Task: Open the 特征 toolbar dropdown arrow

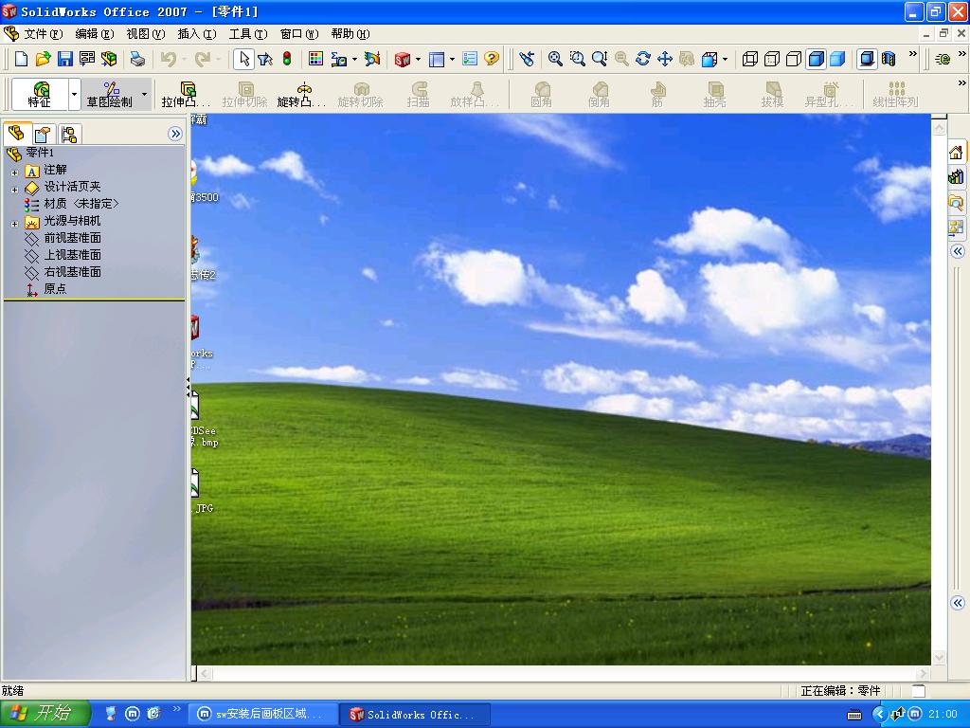Action: point(74,95)
